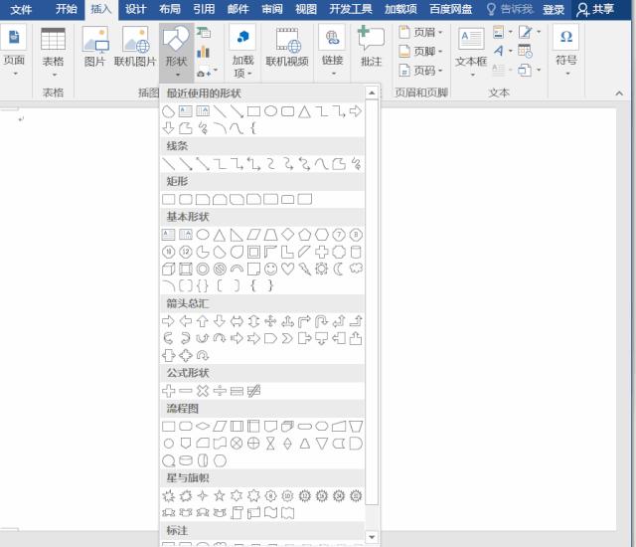Click the 联机视频 online video button
Image resolution: width=636 pixels, height=547 pixels.
click(287, 47)
